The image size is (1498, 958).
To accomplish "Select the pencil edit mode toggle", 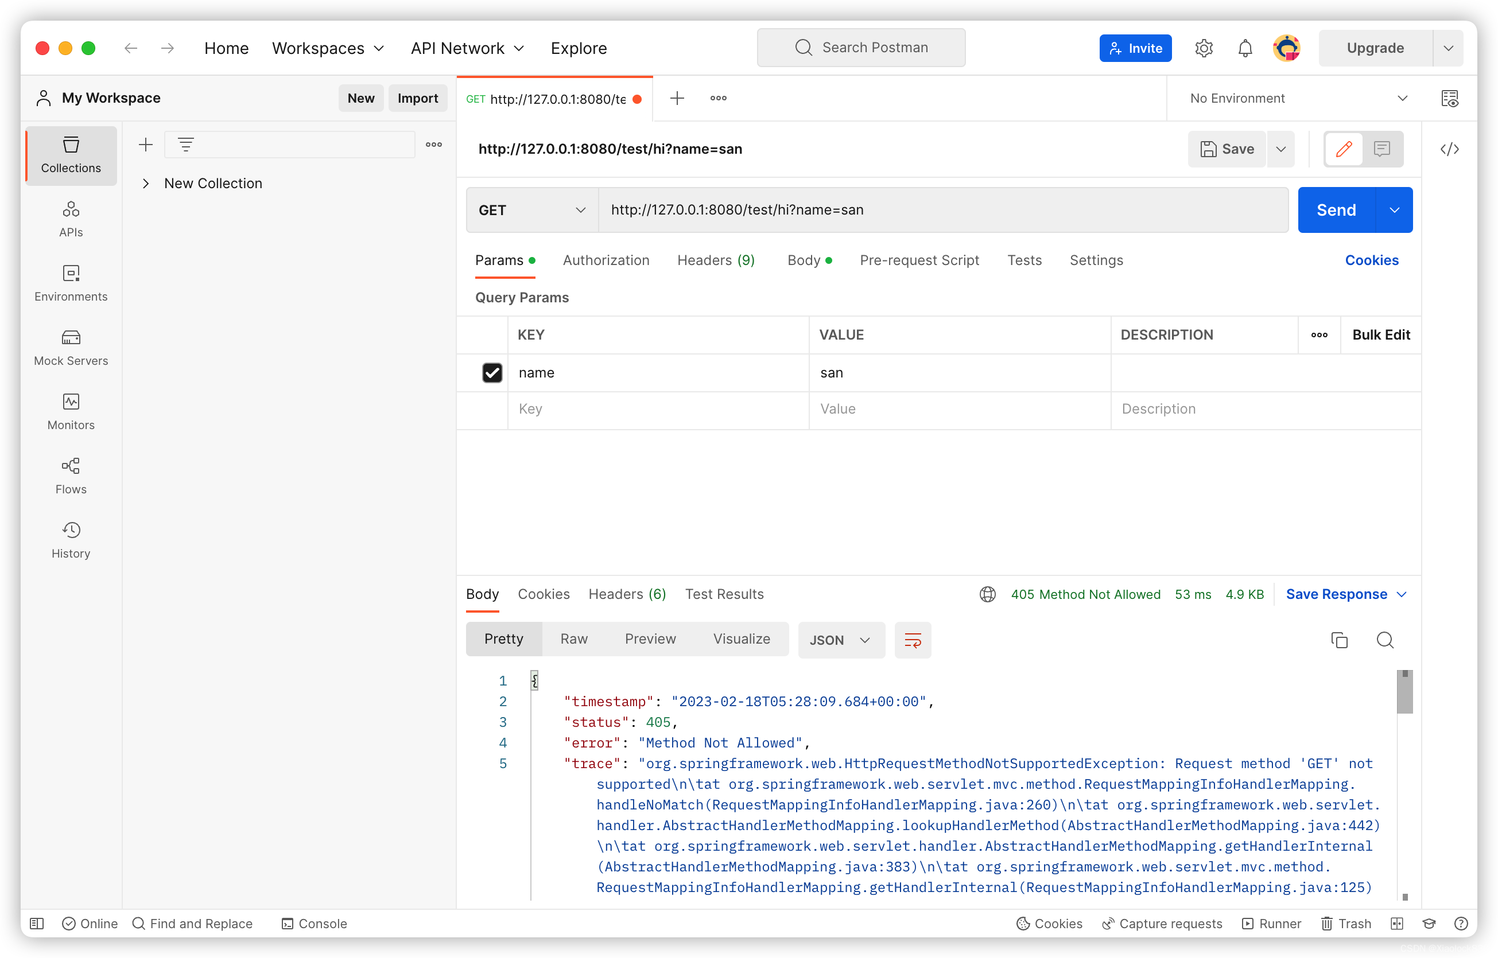I will [1343, 149].
